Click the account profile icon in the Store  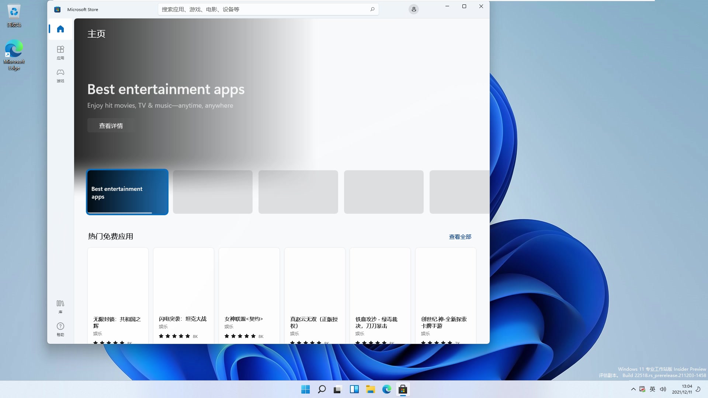tap(413, 9)
